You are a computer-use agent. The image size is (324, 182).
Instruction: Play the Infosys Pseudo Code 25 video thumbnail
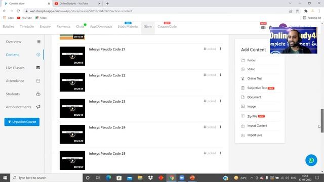click(x=72, y=160)
